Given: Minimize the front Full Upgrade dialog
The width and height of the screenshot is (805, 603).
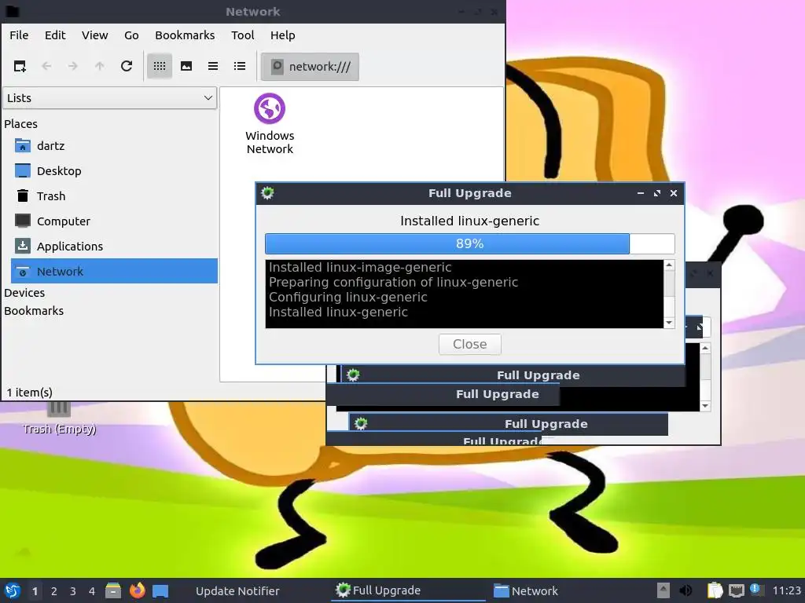Looking at the screenshot, I should point(640,193).
